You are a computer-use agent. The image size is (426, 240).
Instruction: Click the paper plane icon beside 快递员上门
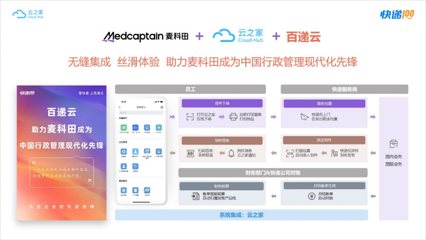tap(305, 117)
